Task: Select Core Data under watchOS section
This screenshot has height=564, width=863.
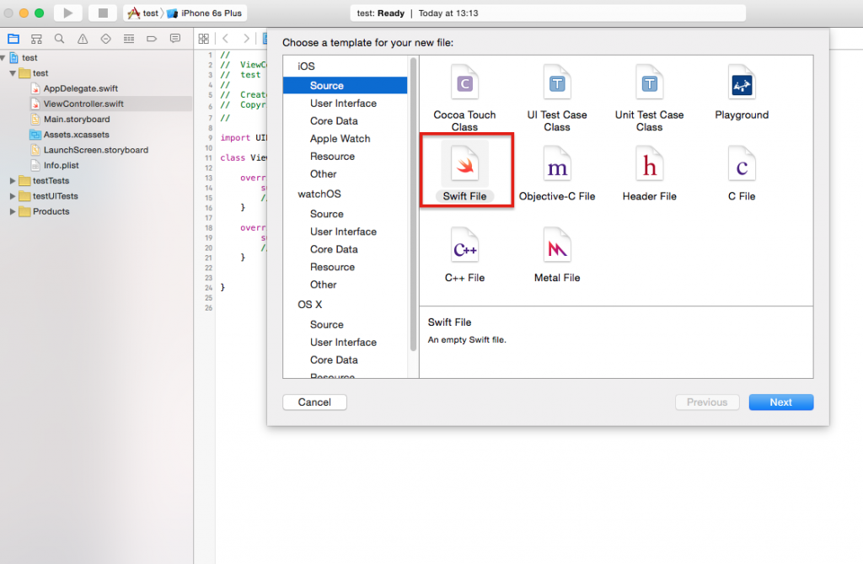Action: (334, 249)
